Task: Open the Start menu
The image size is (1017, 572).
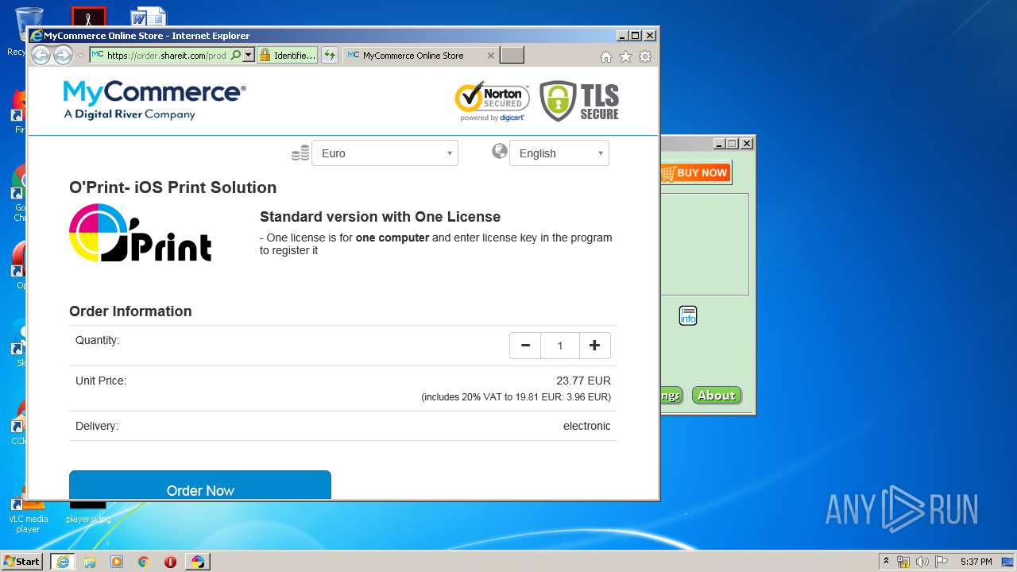Action: tap(22, 561)
